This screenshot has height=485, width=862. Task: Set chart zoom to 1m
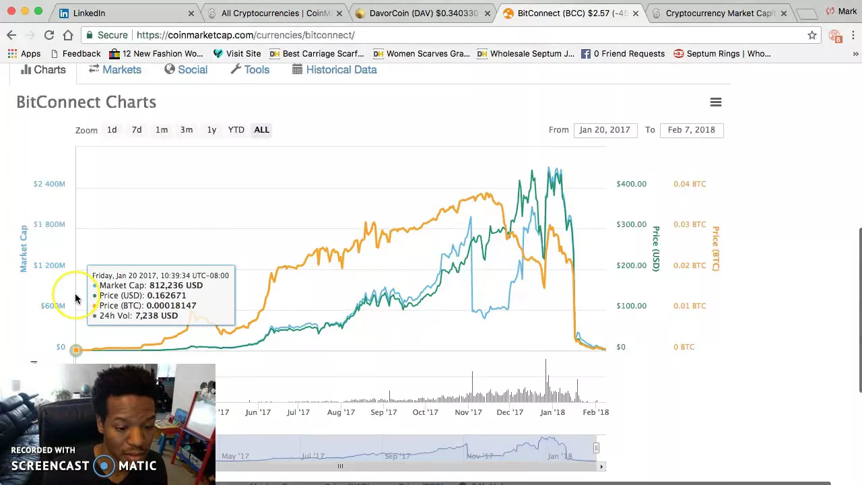(x=162, y=130)
